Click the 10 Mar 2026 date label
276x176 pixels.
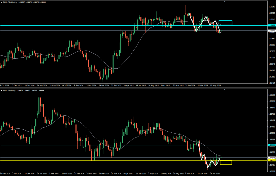(92, 174)
